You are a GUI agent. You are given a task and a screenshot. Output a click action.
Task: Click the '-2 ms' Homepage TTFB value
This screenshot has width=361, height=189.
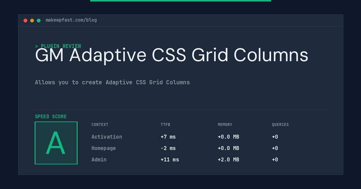[168, 148]
